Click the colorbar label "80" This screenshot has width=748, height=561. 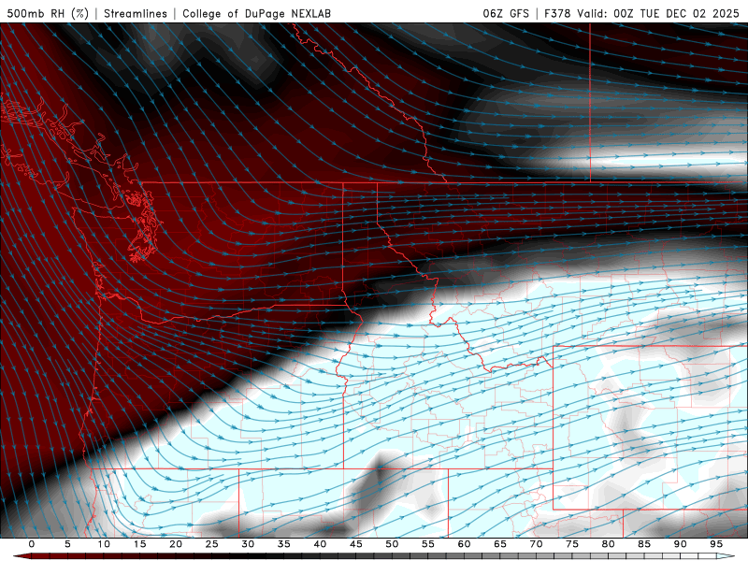(608, 544)
